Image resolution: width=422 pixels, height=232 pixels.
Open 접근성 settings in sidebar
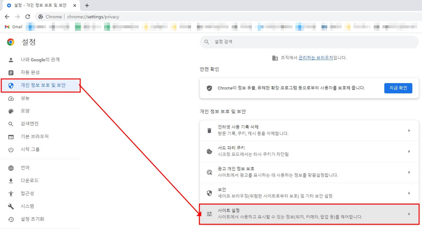29,193
